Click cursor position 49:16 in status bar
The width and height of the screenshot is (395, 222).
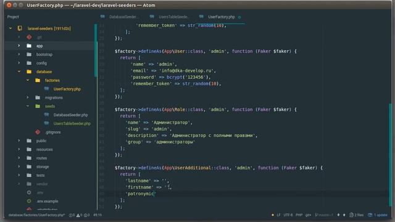[x=98, y=215]
